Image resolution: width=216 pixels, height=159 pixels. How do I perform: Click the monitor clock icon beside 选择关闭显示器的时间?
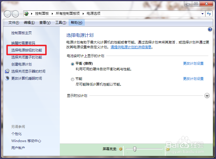(x=7, y=71)
